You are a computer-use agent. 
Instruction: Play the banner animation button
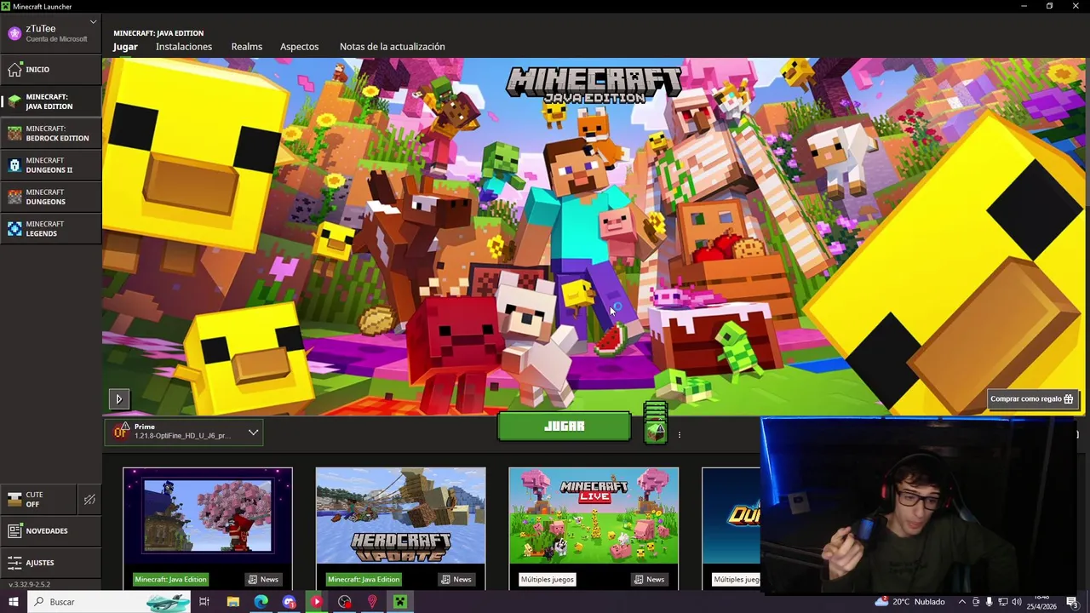pyautogui.click(x=118, y=398)
